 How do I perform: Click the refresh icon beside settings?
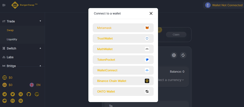pyautogui.click(x=183, y=55)
